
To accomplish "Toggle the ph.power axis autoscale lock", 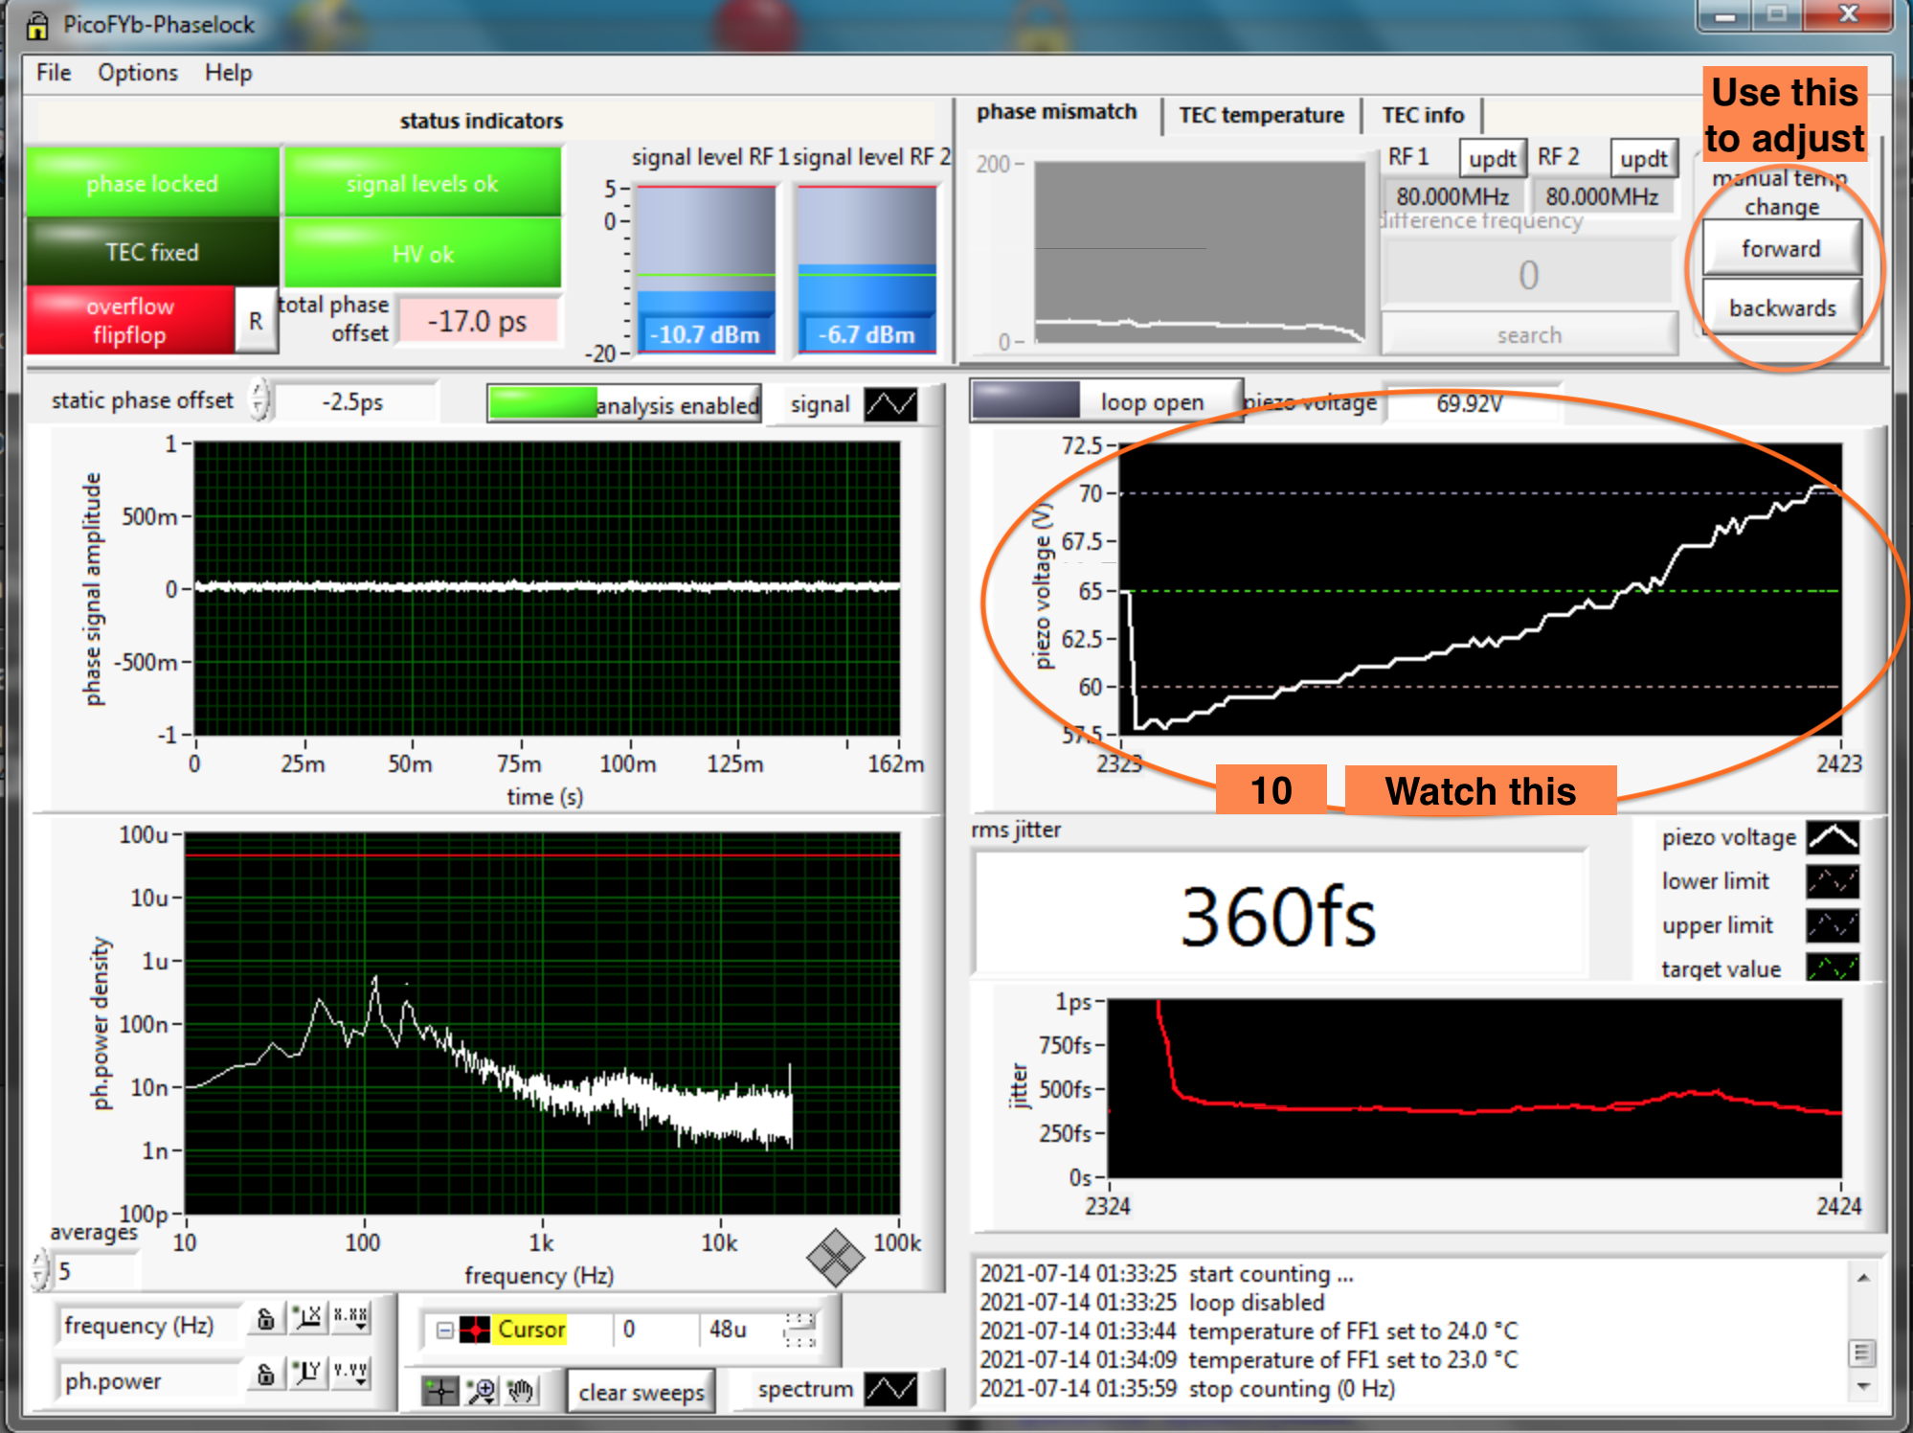I will point(266,1374).
